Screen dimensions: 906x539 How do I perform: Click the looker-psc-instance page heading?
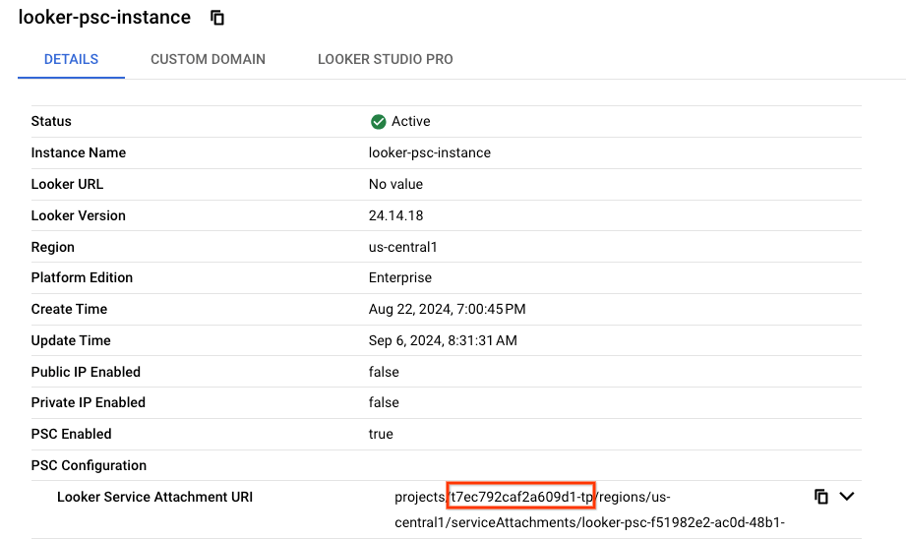104,18
